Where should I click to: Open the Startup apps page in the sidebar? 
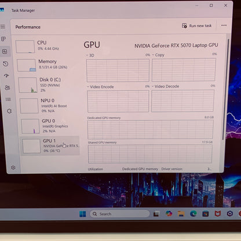point(6,76)
